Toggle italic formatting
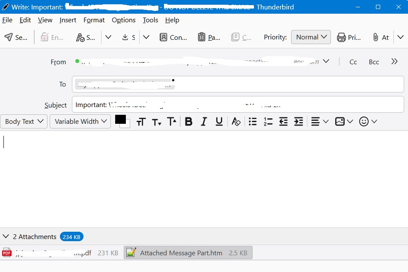 click(204, 122)
